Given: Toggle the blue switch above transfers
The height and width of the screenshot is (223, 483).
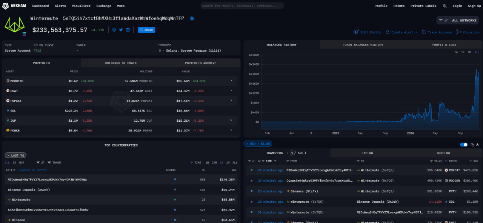Looking at the screenshot, I should 464,145.
